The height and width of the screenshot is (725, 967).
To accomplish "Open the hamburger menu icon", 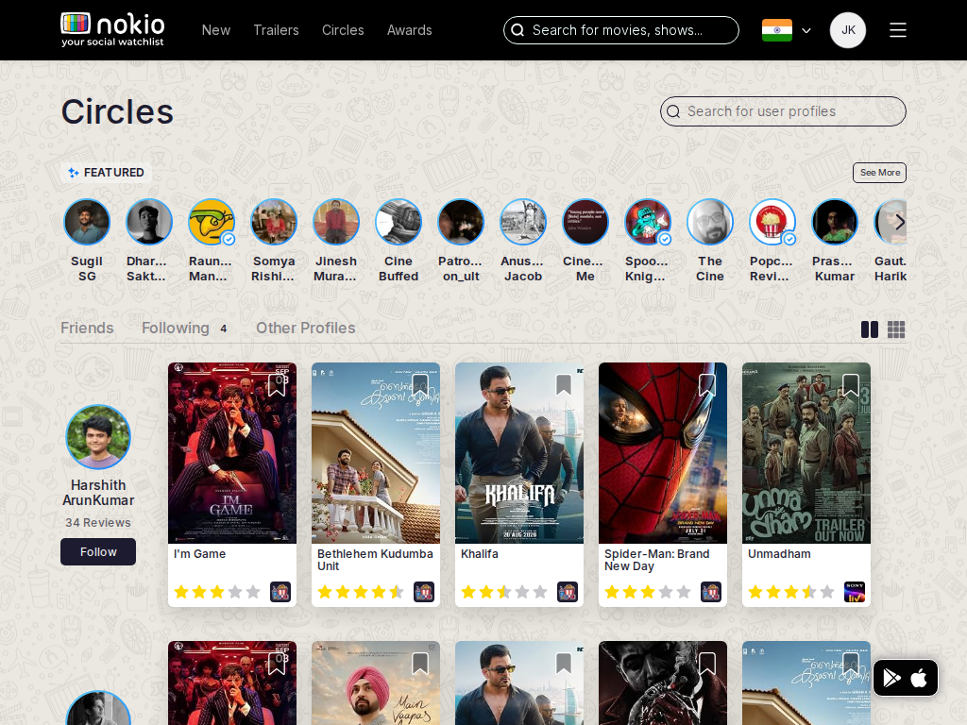I will click(898, 30).
